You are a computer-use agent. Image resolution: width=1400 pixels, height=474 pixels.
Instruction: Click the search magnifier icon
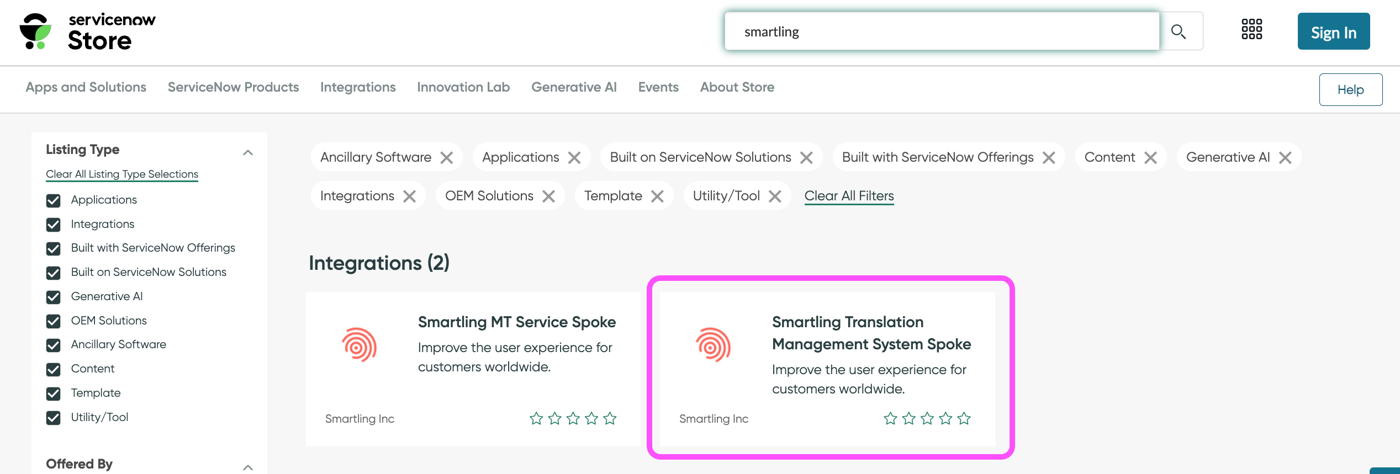(x=1179, y=31)
